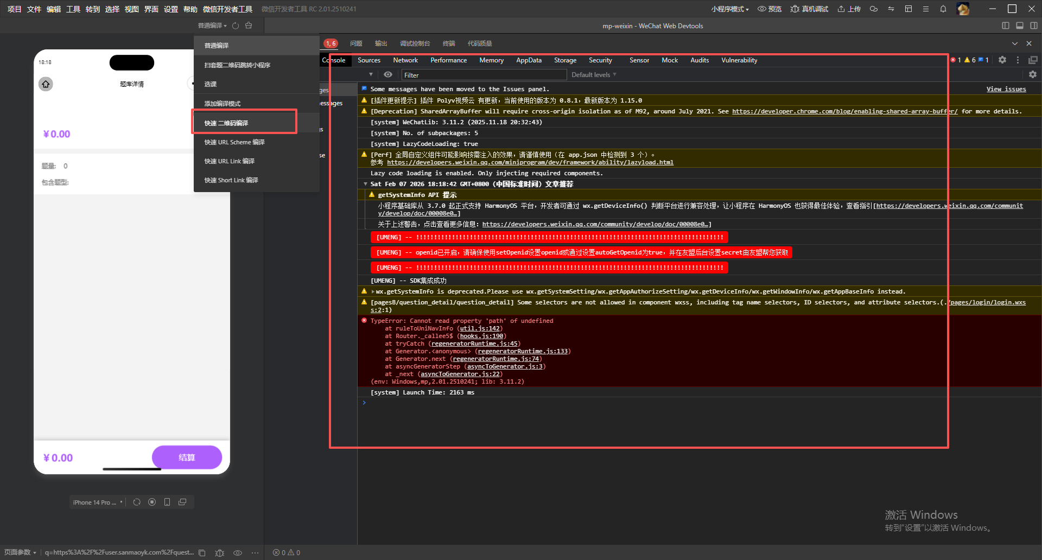
Task: Open the Vulnerability tab
Action: 739,60
